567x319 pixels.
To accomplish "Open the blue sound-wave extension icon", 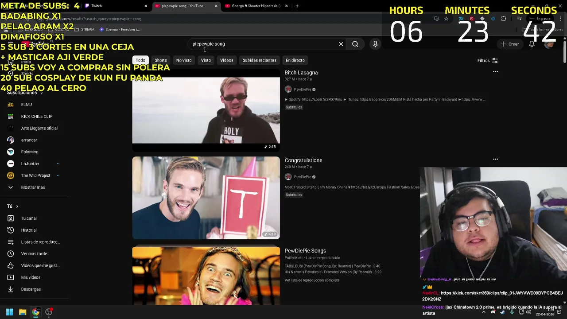I will [x=493, y=19].
